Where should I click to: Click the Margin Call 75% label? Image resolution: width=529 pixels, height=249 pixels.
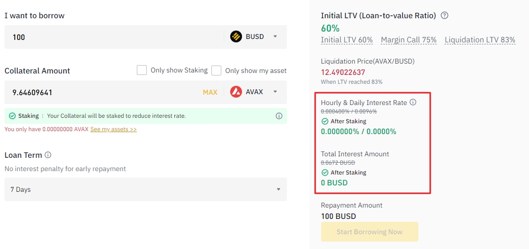pyautogui.click(x=408, y=40)
